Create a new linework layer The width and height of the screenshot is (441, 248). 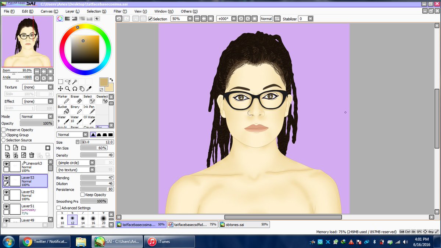click(15, 148)
